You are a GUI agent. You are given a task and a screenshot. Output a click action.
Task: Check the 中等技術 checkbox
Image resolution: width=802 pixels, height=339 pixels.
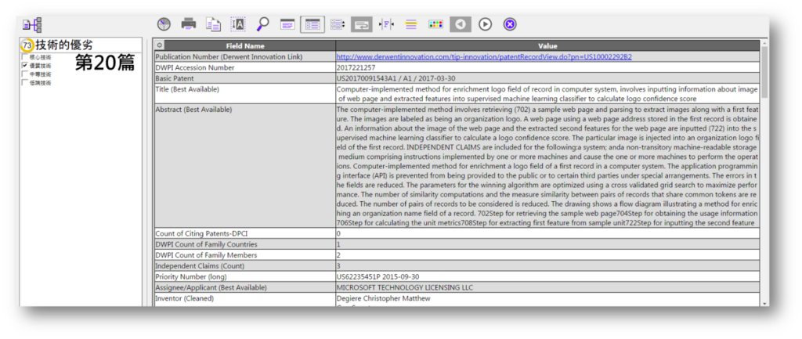25,74
